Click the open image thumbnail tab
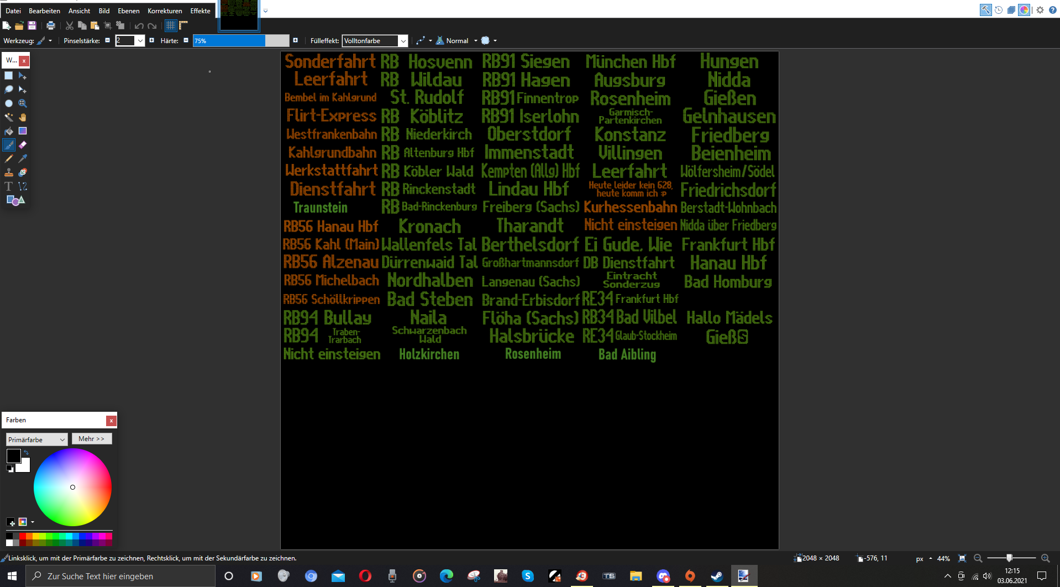The image size is (1060, 587). [x=239, y=15]
